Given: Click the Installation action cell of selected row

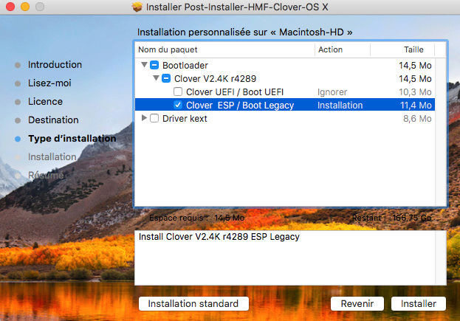Looking at the screenshot, I should pos(340,106).
